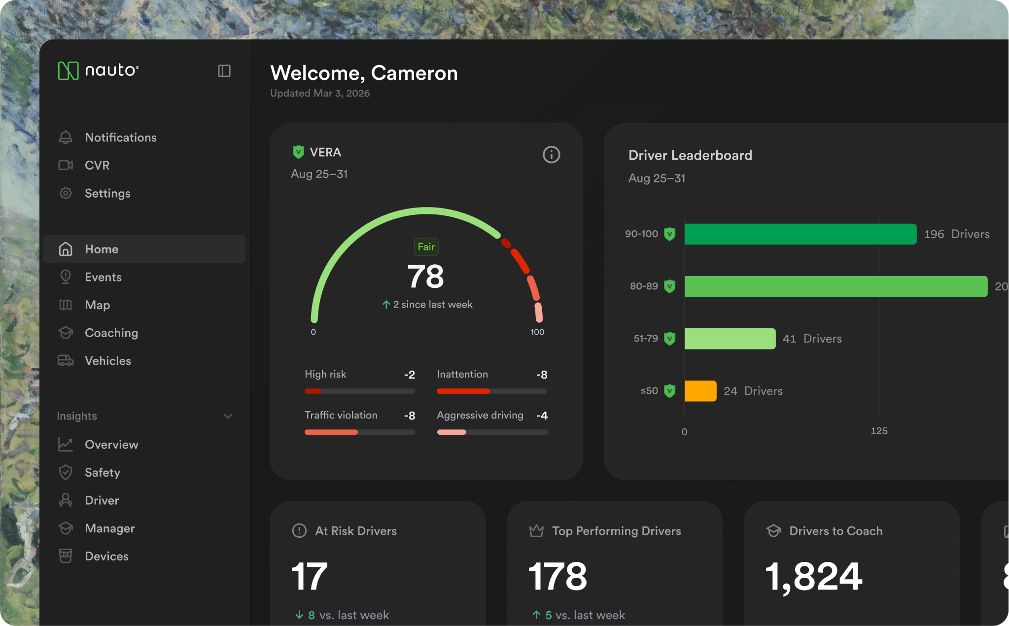Screen dimensions: 1009x626
Task: Click the 90-100 leaderboard bar
Action: click(x=800, y=234)
